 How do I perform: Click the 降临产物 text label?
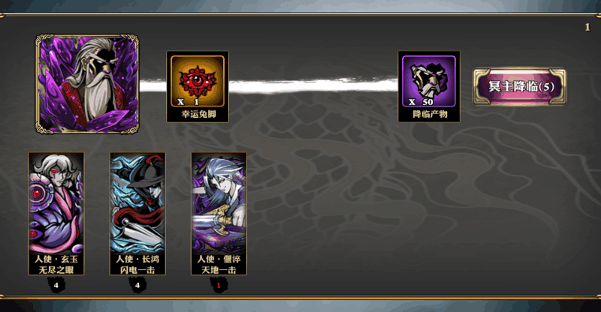coord(430,114)
